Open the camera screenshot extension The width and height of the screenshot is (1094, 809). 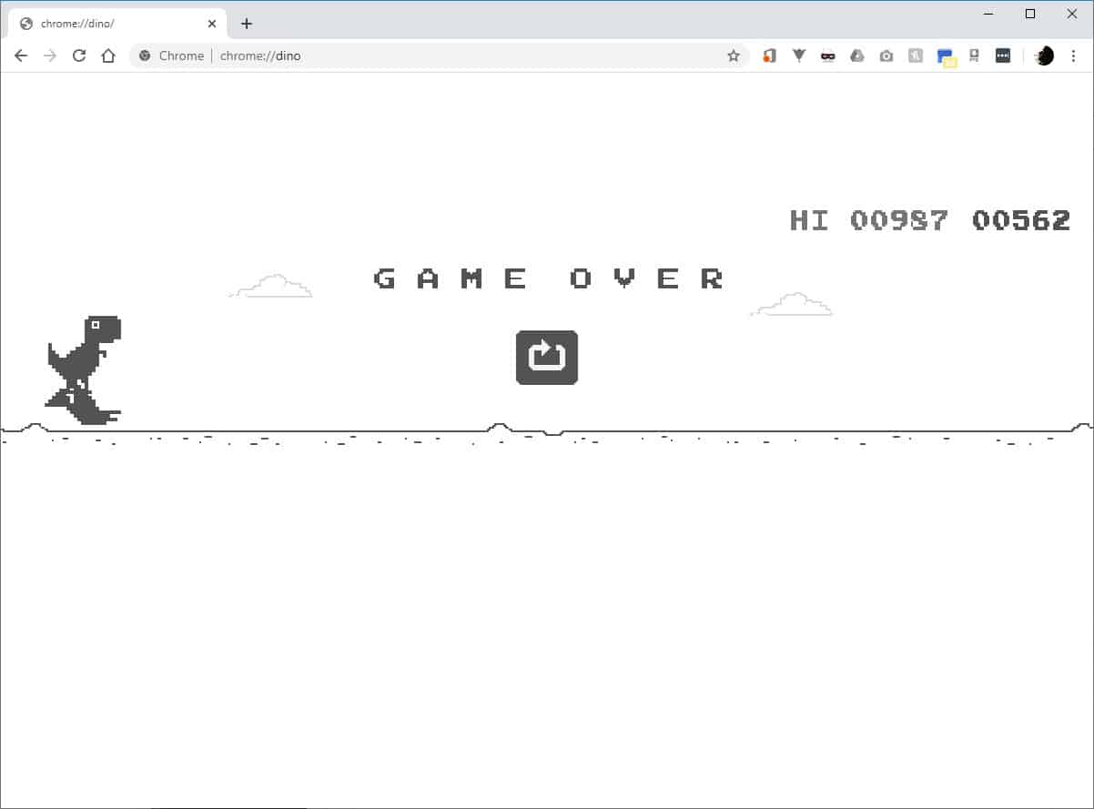(886, 56)
